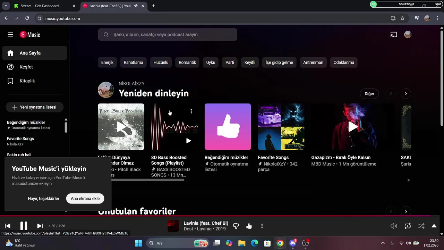Open player bar song options menu
This screenshot has width=444, height=250.
point(262,226)
